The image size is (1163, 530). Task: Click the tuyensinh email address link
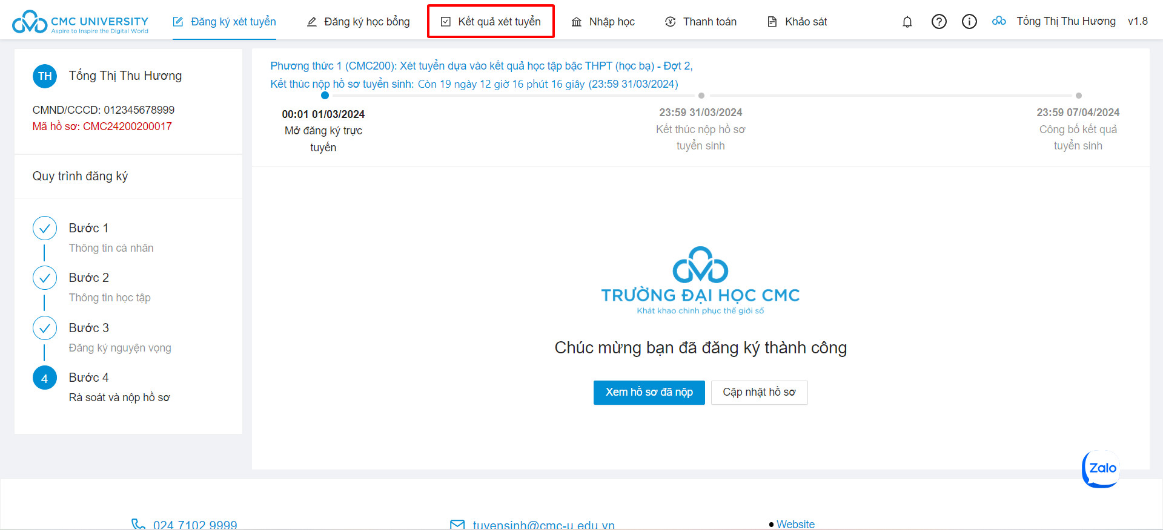point(543,525)
